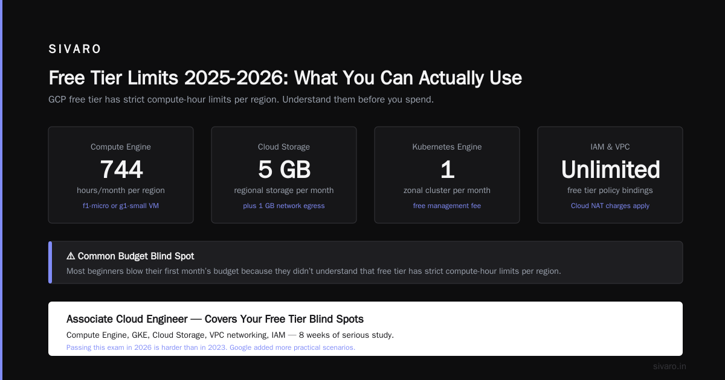Click 'free management fee' note
The width and height of the screenshot is (725, 380).
tap(447, 206)
